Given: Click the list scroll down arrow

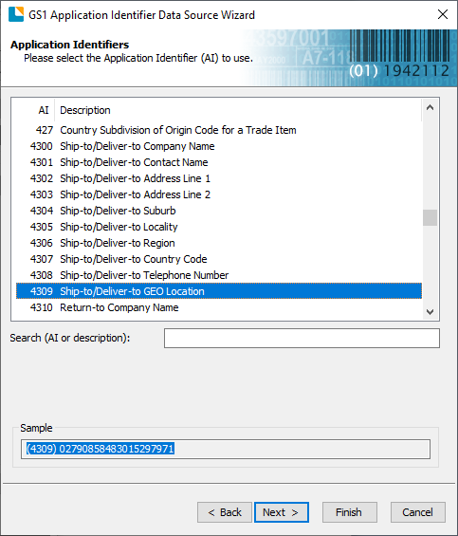Looking at the screenshot, I should point(430,312).
